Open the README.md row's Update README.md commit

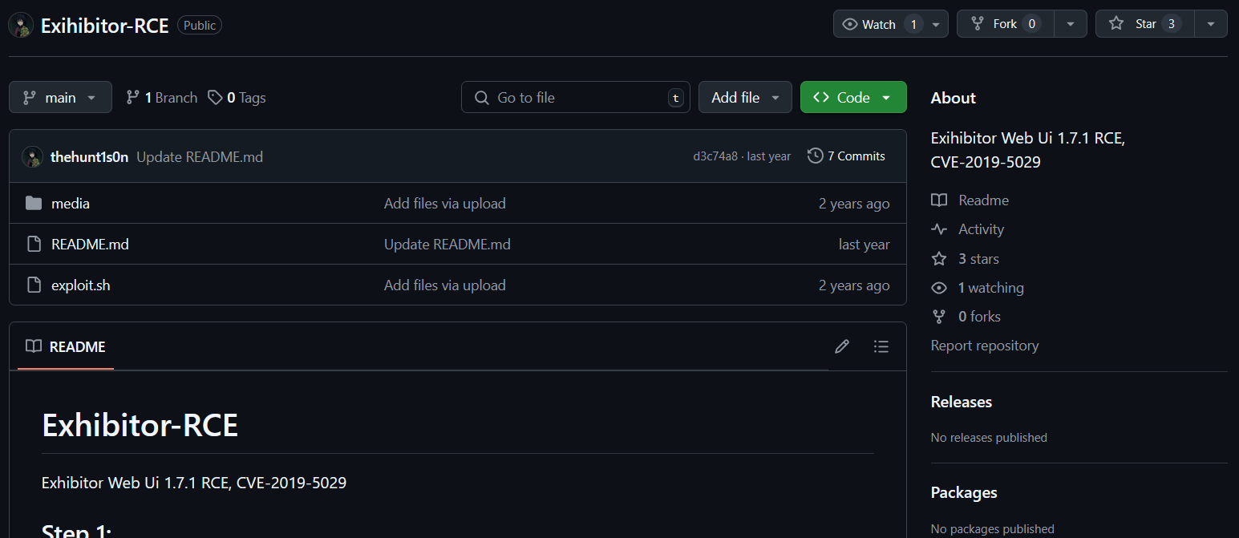(447, 245)
